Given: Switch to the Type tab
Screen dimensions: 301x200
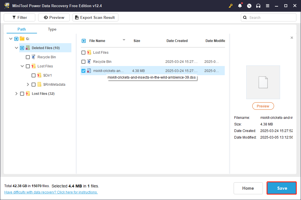Looking at the screenshot, I should point(52,29).
